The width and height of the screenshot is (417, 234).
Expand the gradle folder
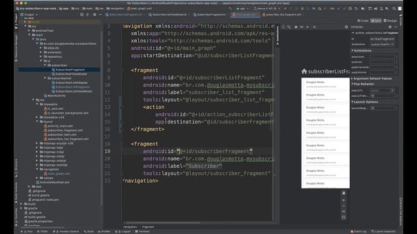22,208
